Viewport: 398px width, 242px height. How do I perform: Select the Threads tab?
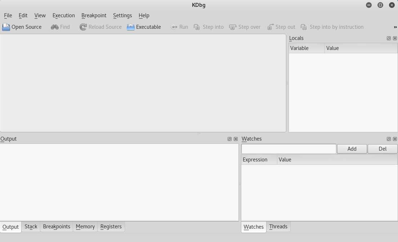click(278, 227)
